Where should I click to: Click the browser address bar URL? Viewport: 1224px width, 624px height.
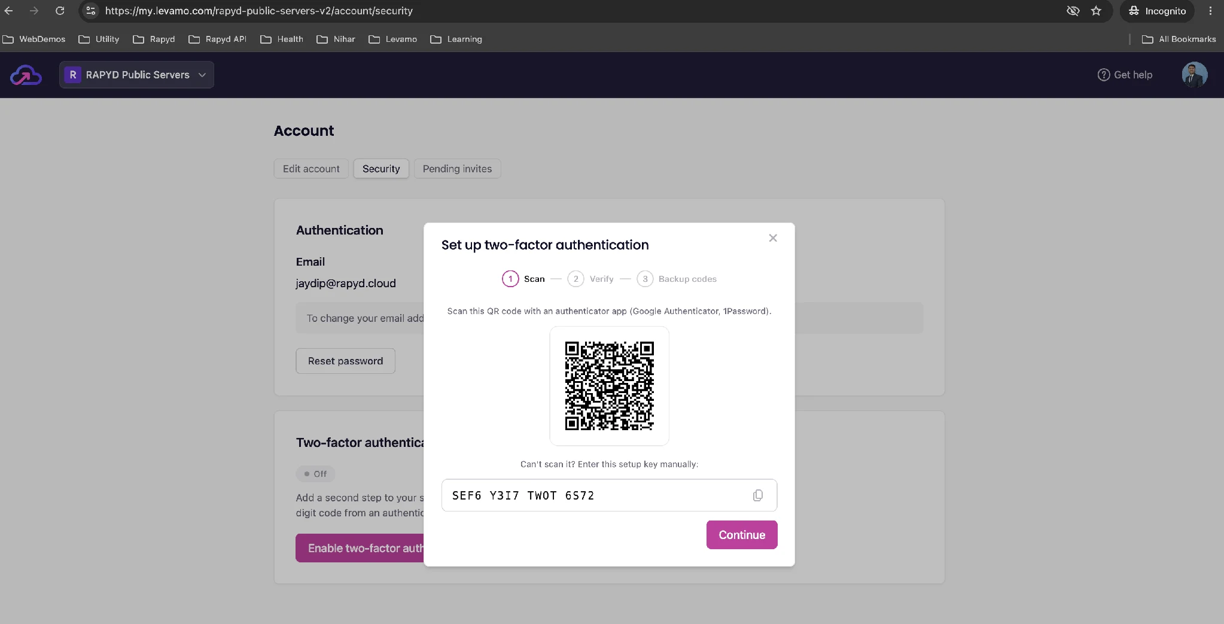pyautogui.click(x=259, y=11)
